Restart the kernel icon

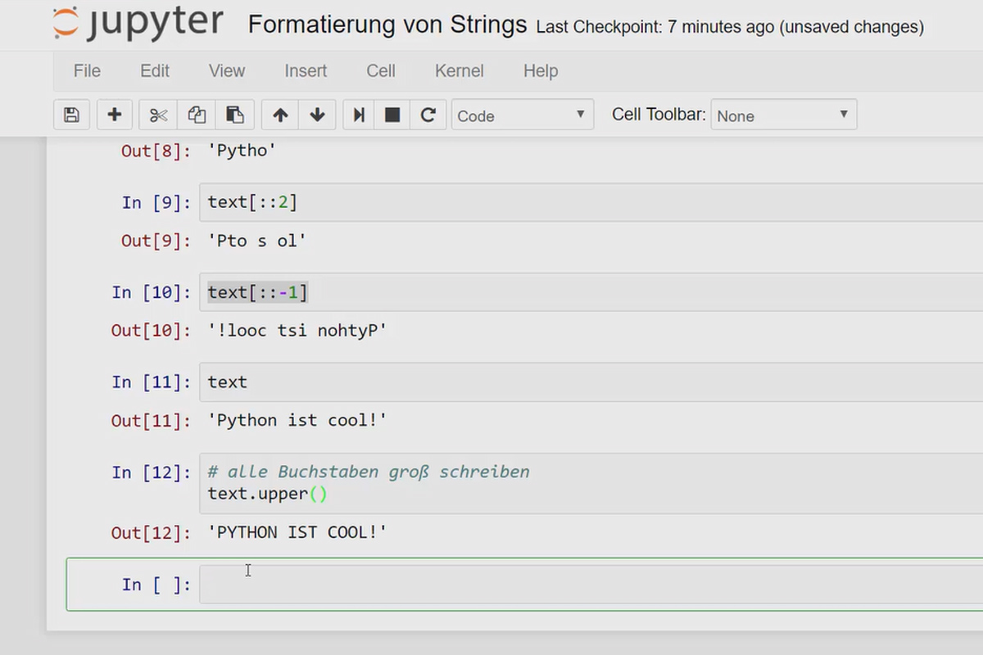[428, 115]
